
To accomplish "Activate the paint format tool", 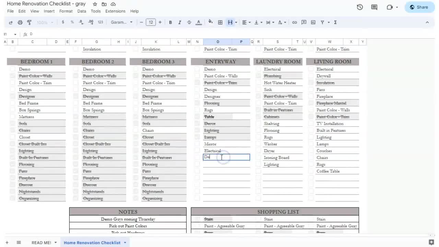I will (x=29, y=22).
